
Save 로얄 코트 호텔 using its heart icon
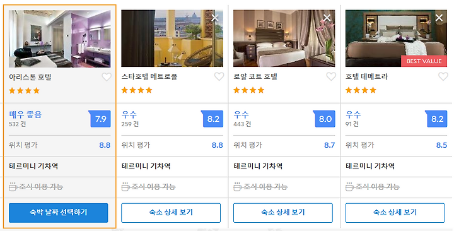point(331,76)
